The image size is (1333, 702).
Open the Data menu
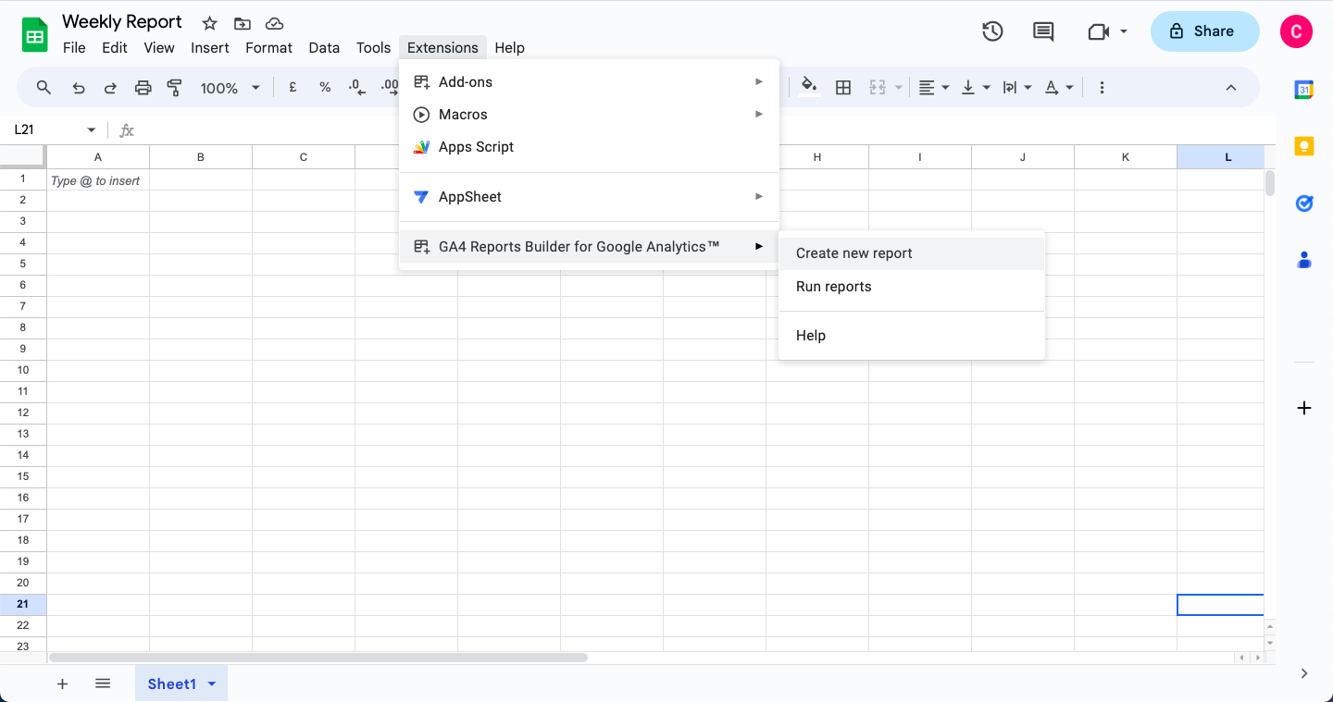click(324, 48)
